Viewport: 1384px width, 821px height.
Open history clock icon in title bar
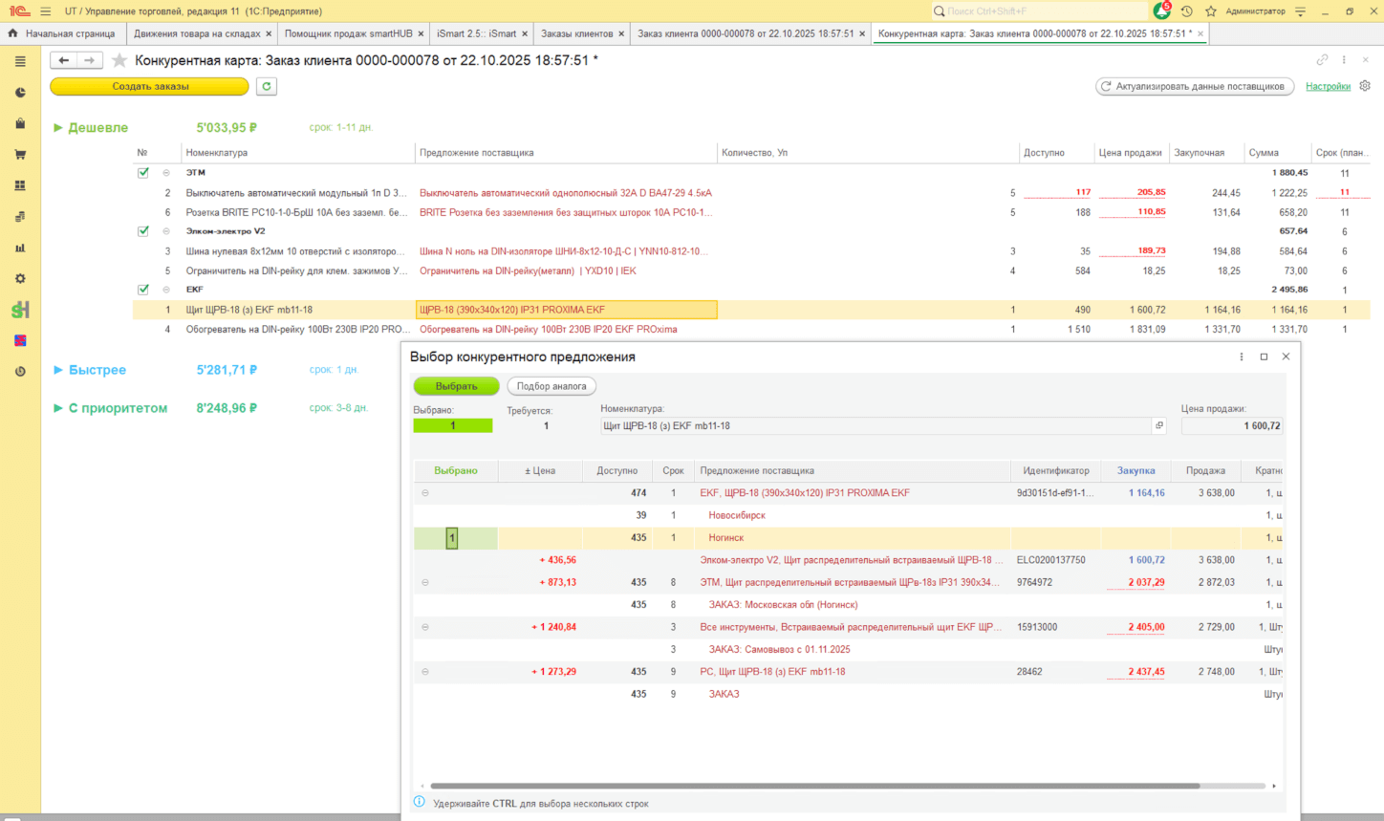(x=1186, y=11)
